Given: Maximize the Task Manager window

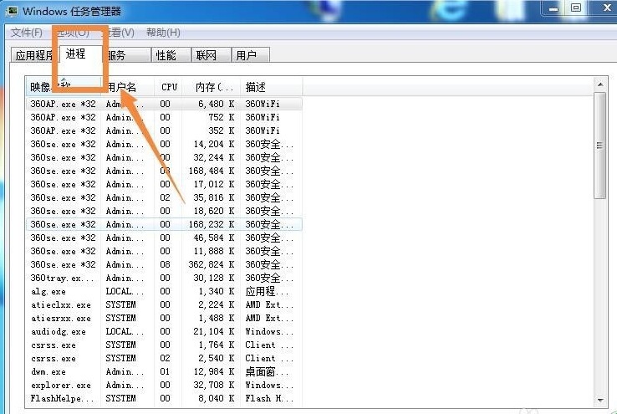Looking at the screenshot, I should click(576, 8).
